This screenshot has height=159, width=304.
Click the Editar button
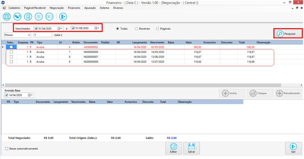pyautogui.click(x=174, y=148)
